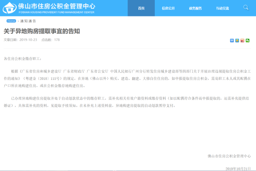The width and height of the screenshot is (256, 171).
Task: Share article via green WeChat icon
Action: pos(248,40)
